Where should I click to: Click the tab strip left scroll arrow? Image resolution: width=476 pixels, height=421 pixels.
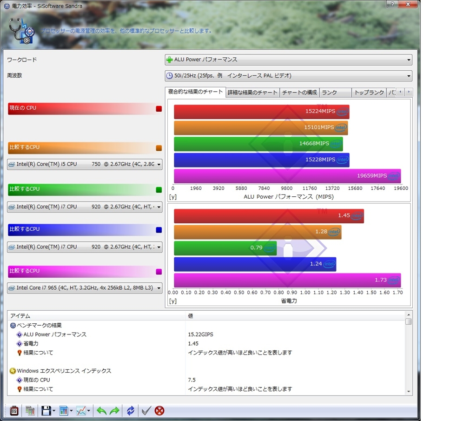tap(400, 92)
